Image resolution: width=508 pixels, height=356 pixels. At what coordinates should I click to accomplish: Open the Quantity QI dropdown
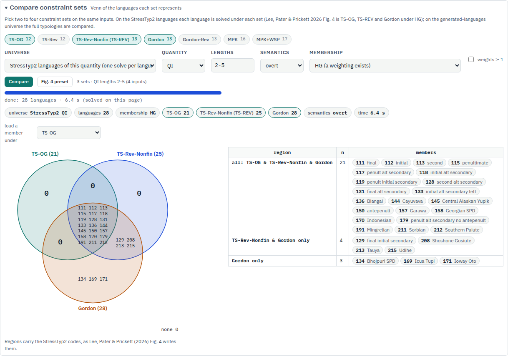(184, 65)
